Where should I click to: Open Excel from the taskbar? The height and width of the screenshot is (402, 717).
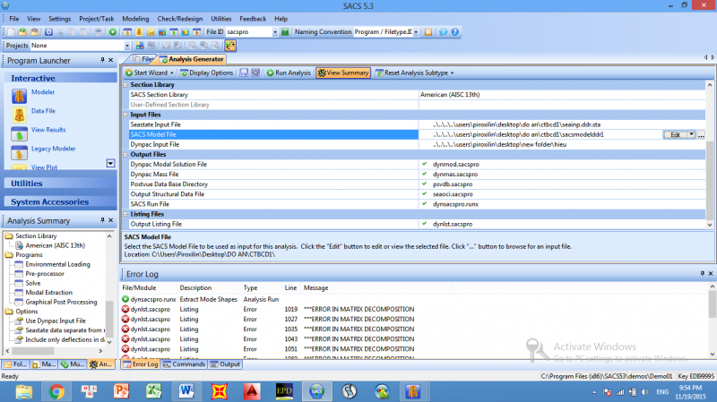(x=154, y=391)
